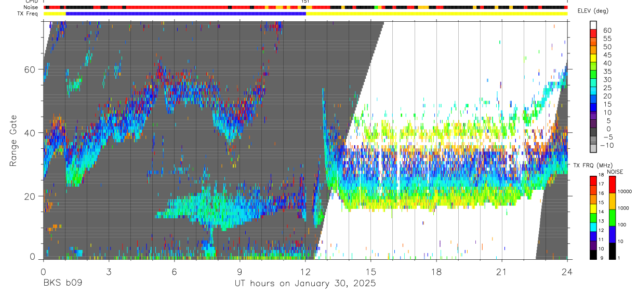Click the x-axis tick label '6'
Viewport: 638px width, 294px height.
(174, 271)
